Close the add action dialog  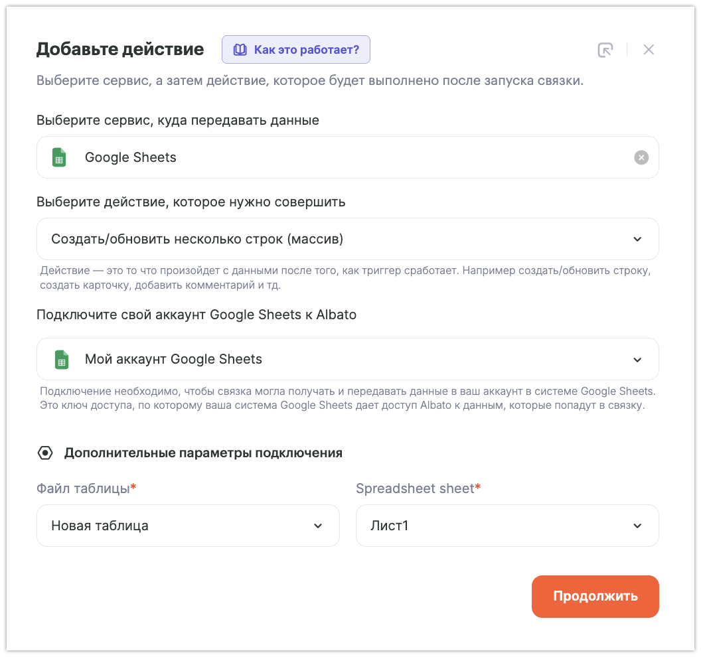[649, 50]
